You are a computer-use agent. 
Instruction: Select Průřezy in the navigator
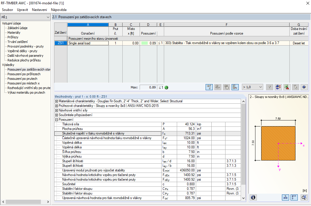tap(13, 37)
